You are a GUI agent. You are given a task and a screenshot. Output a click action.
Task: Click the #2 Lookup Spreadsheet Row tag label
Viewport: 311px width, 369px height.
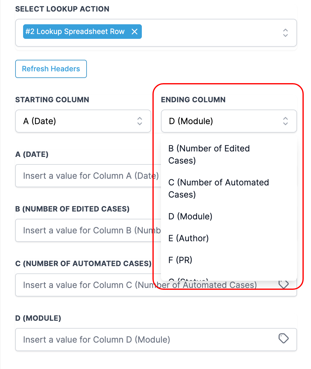pos(75,32)
